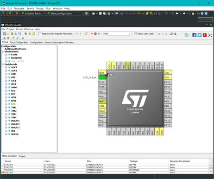The image size is (214, 179).
Task: Open the Facebook icon in CubeMX toolbar
Action: coord(195,35)
